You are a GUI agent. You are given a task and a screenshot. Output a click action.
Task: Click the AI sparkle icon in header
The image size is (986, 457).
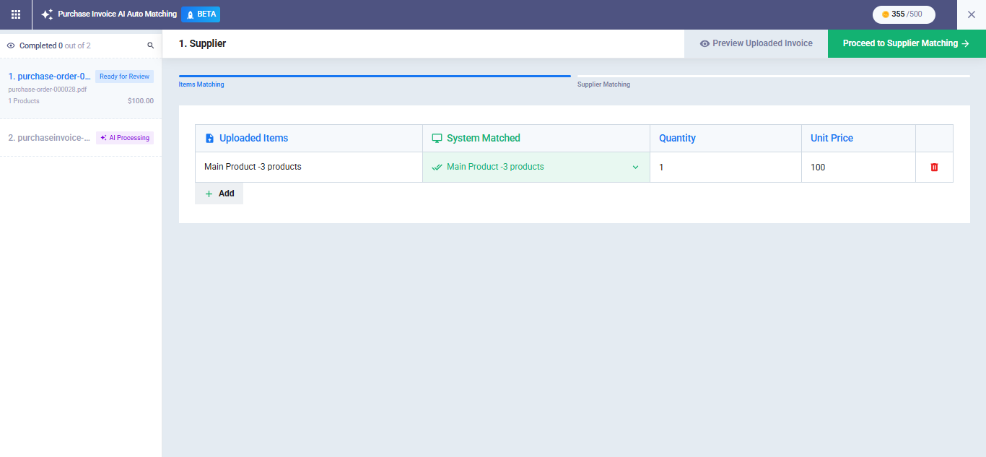47,14
